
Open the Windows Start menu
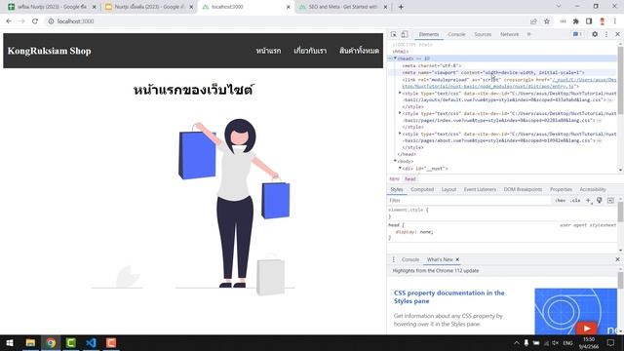pos(10,342)
